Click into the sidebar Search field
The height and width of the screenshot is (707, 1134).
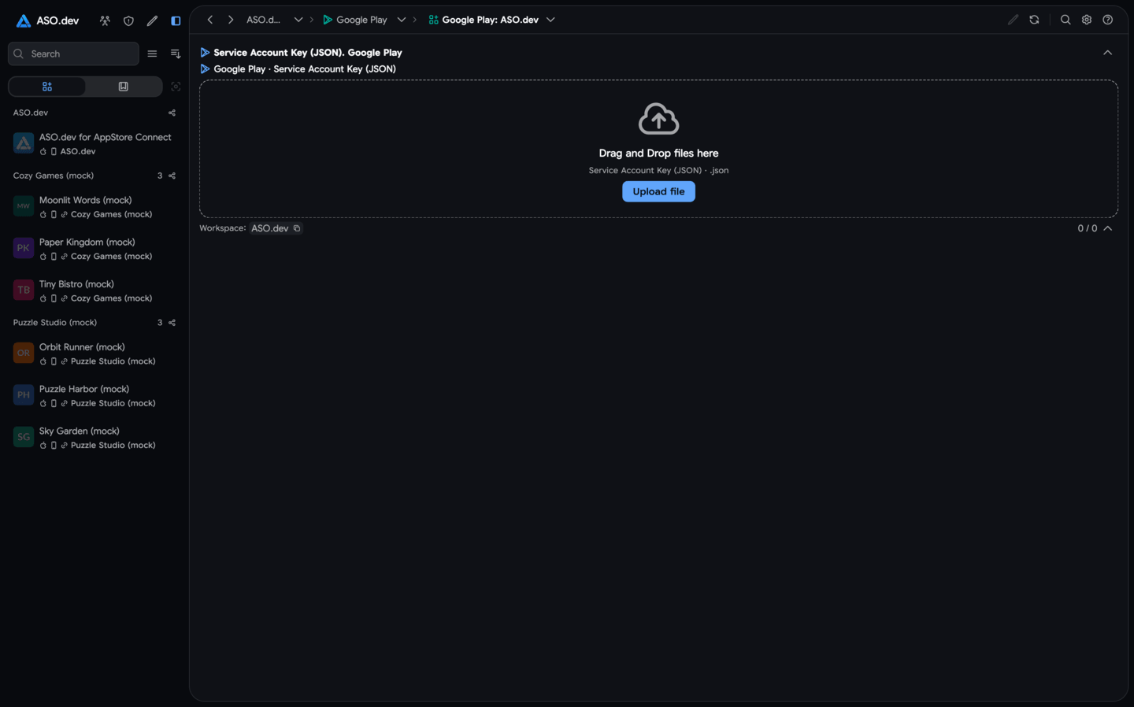point(73,54)
